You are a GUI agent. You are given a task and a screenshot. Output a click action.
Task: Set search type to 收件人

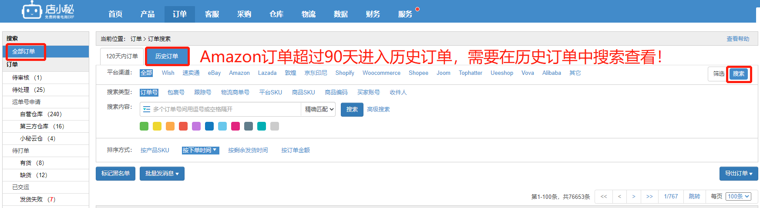pyautogui.click(x=398, y=92)
